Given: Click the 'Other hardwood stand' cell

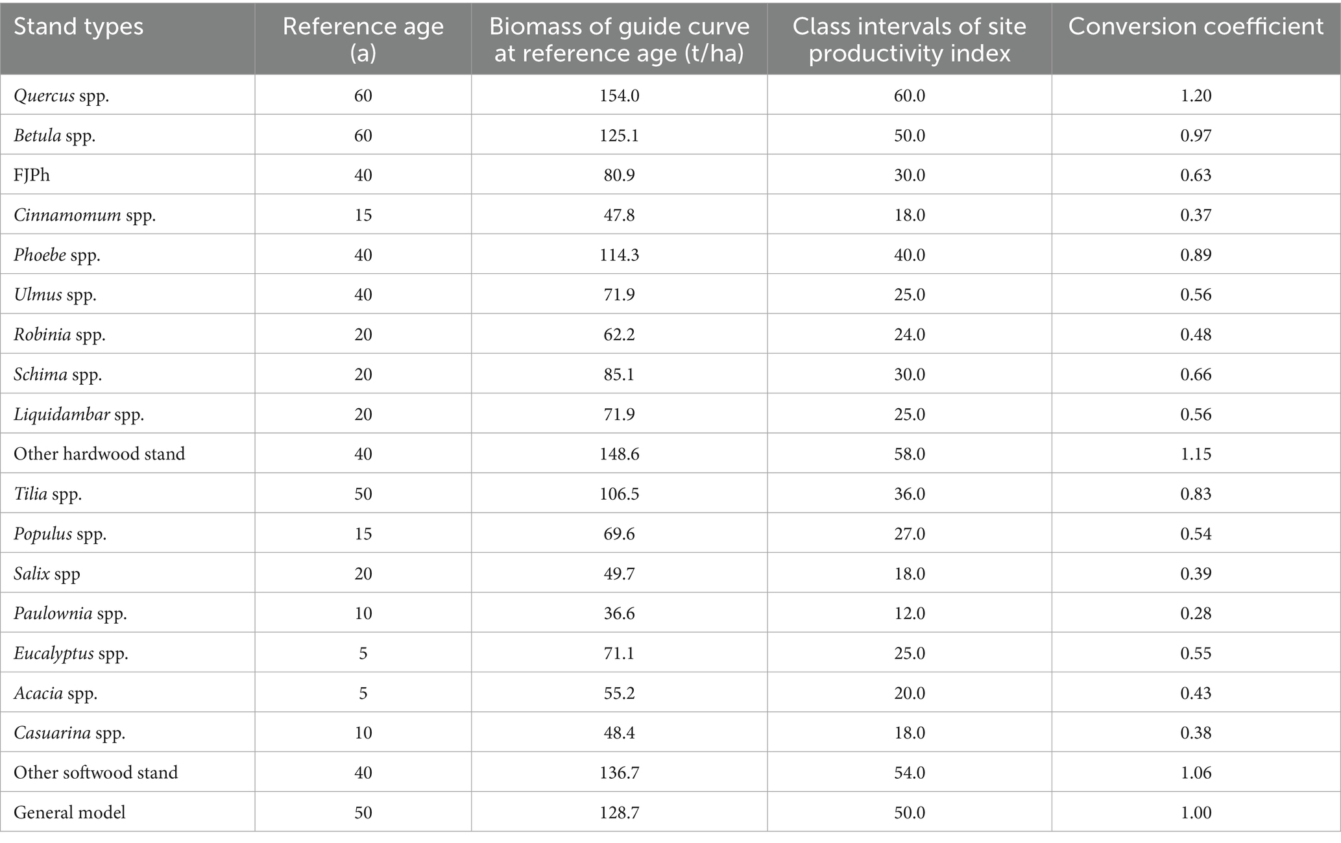Looking at the screenshot, I should [x=99, y=454].
